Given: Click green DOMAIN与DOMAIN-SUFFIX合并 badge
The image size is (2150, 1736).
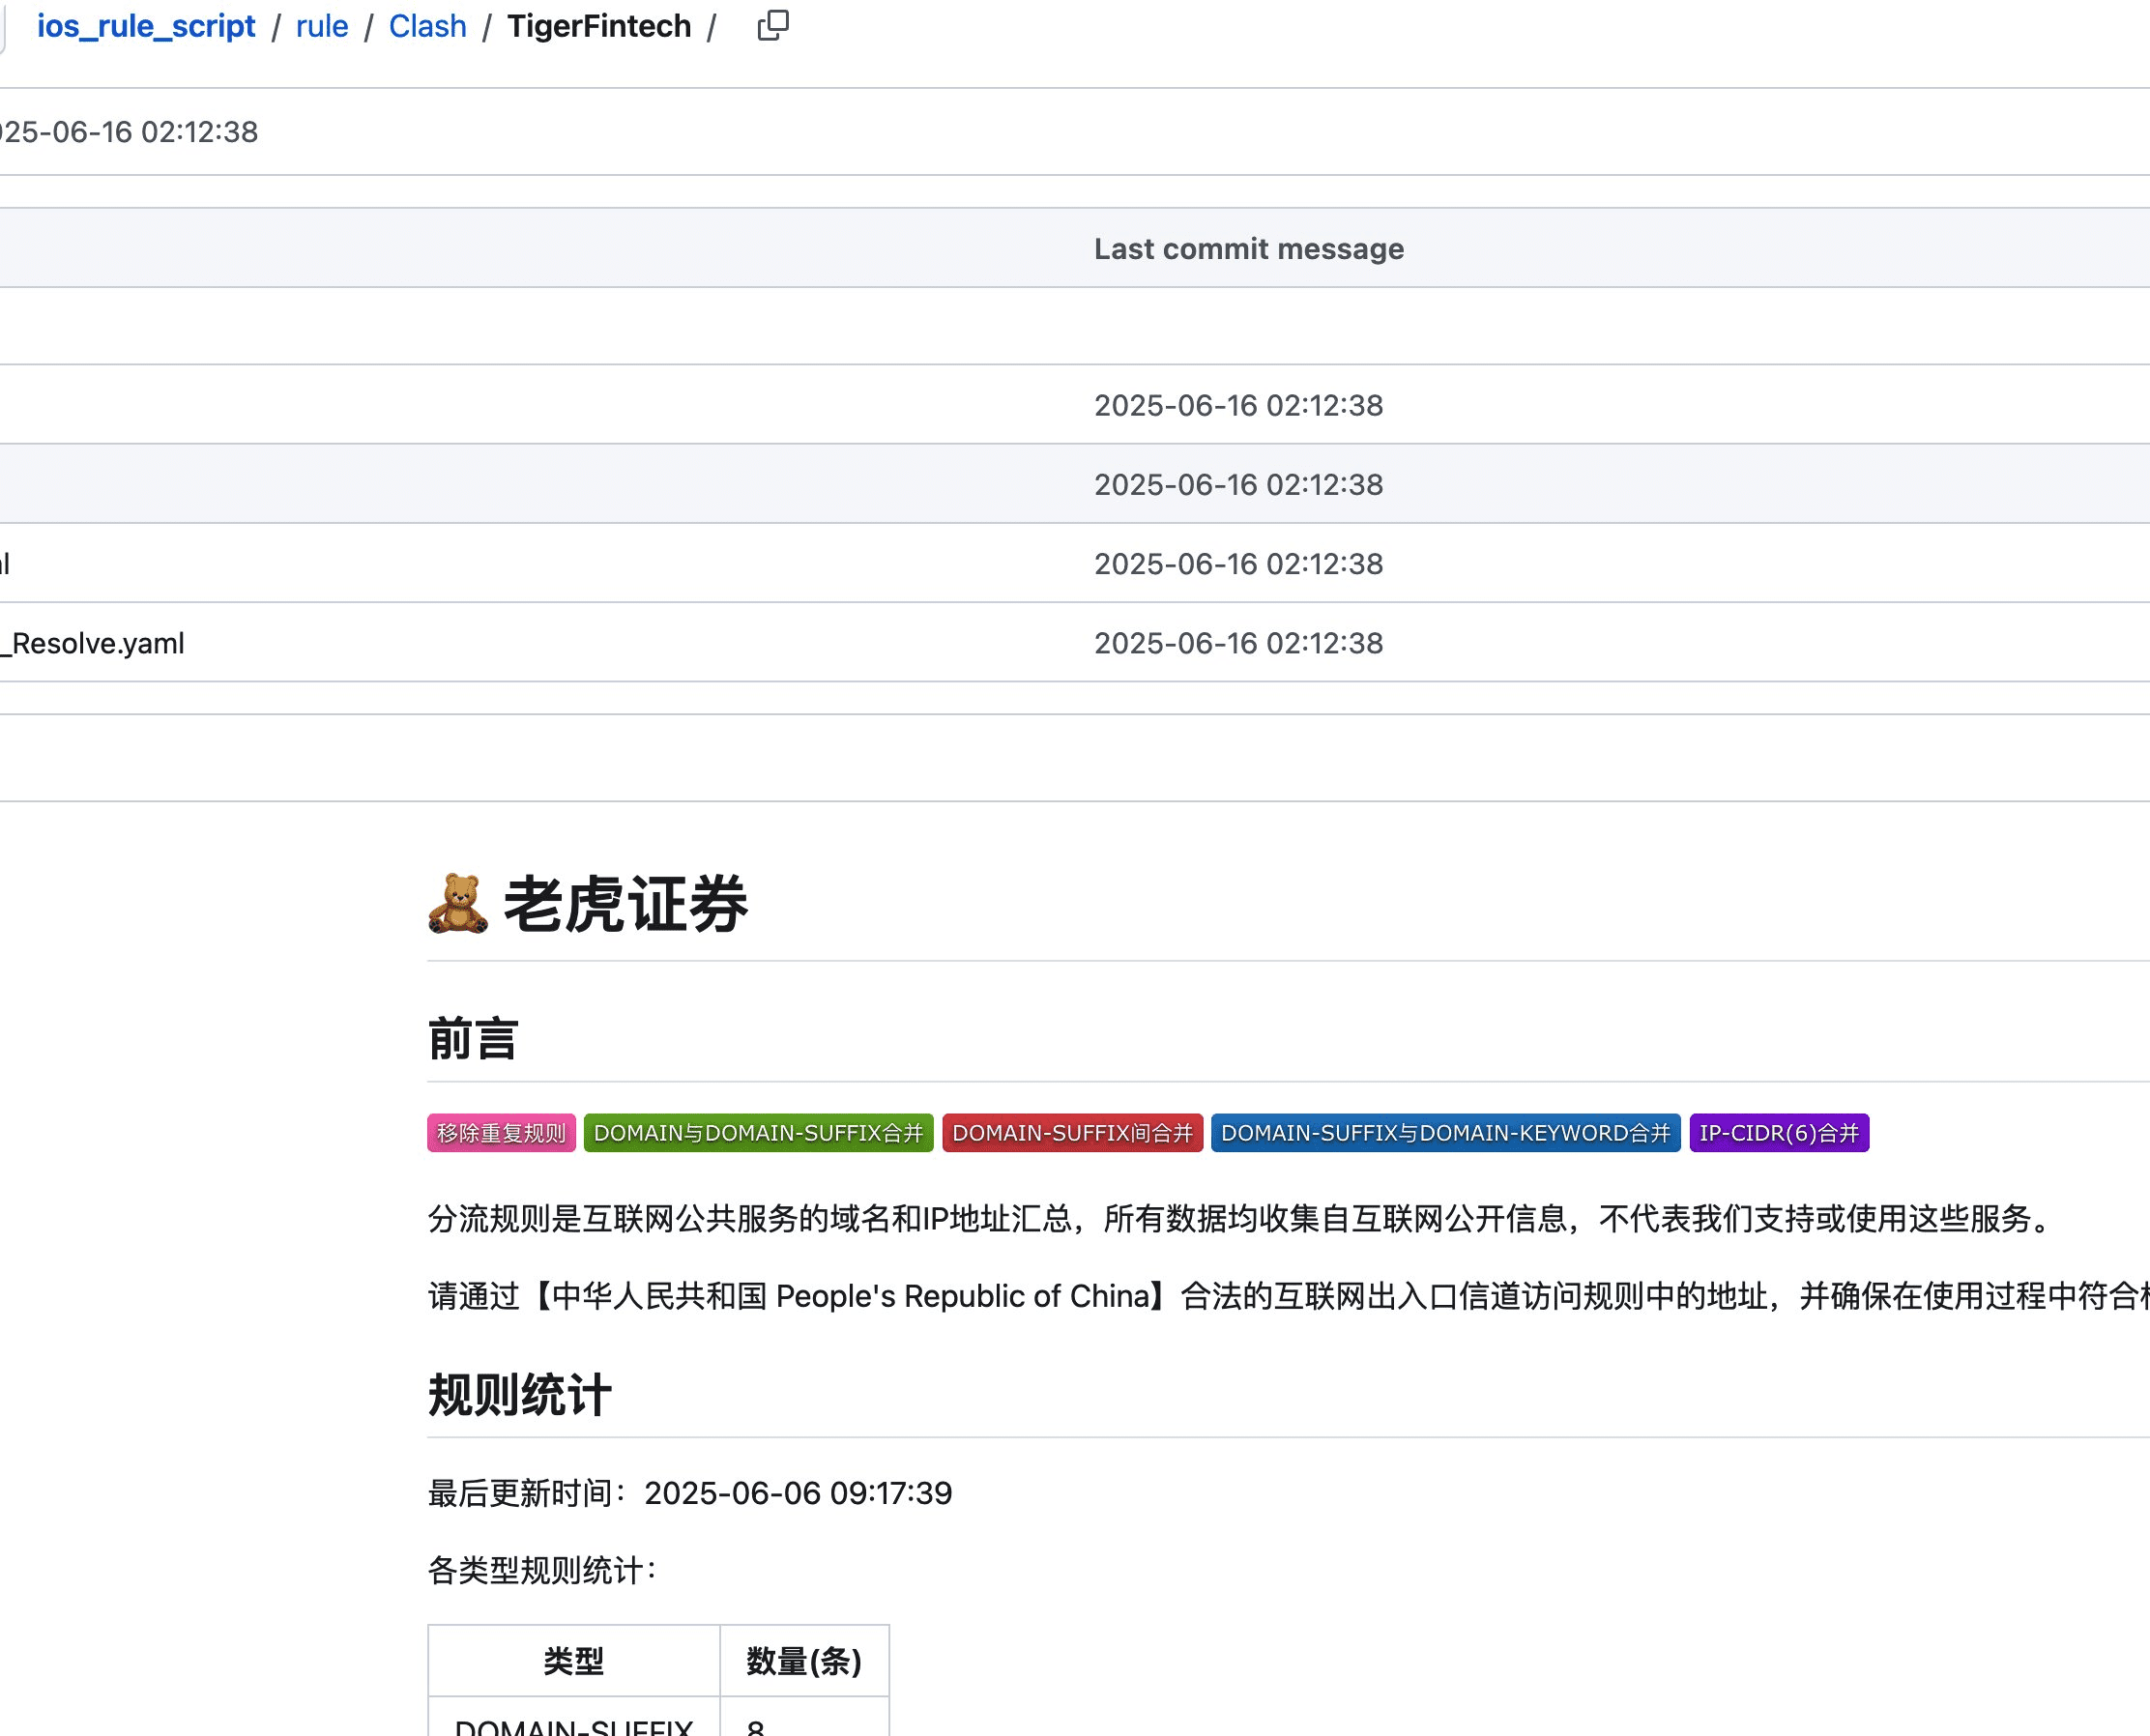Looking at the screenshot, I should [758, 1133].
